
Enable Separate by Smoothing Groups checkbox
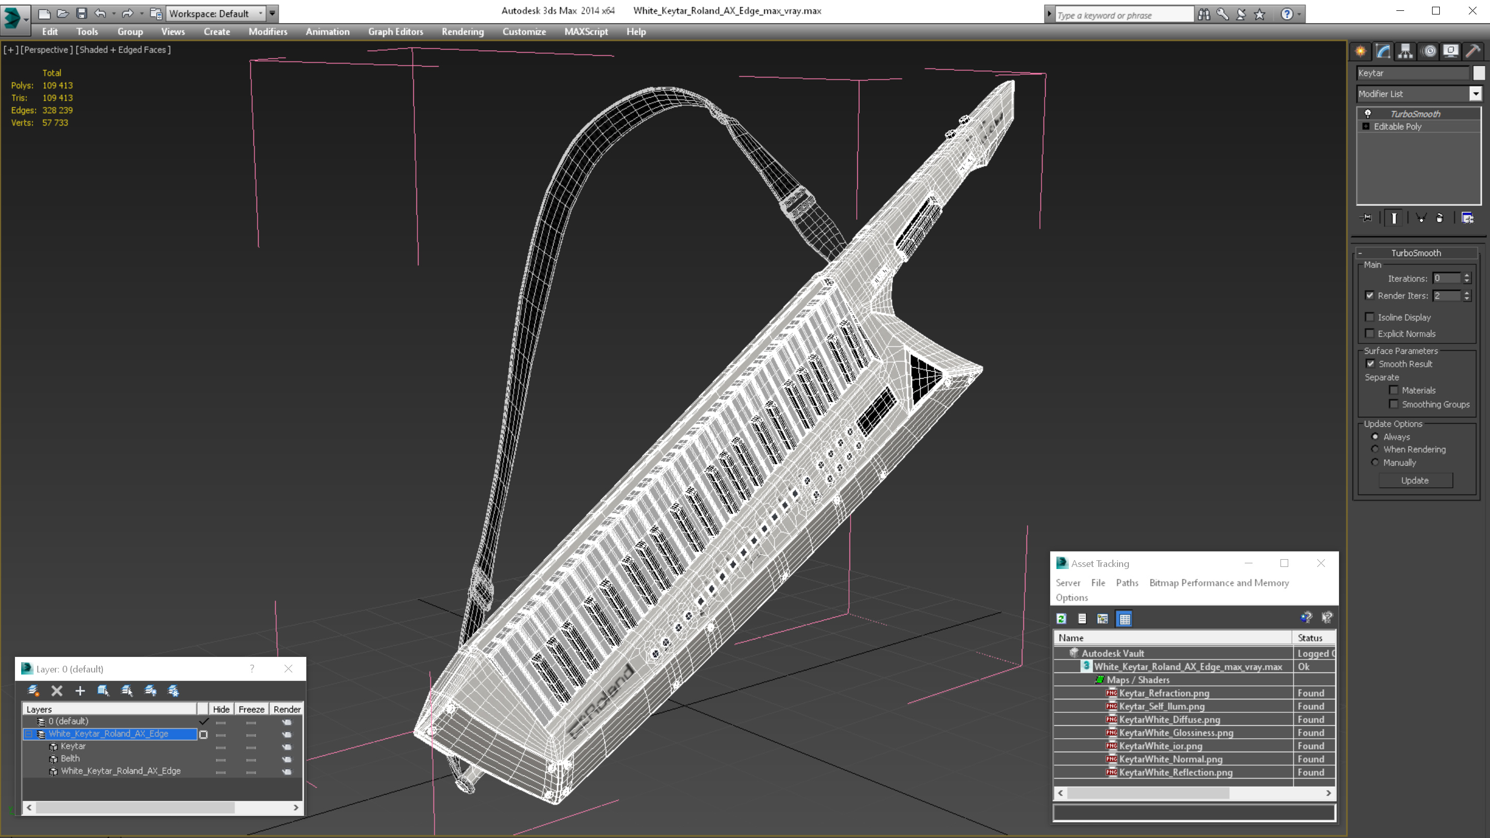[x=1394, y=403]
